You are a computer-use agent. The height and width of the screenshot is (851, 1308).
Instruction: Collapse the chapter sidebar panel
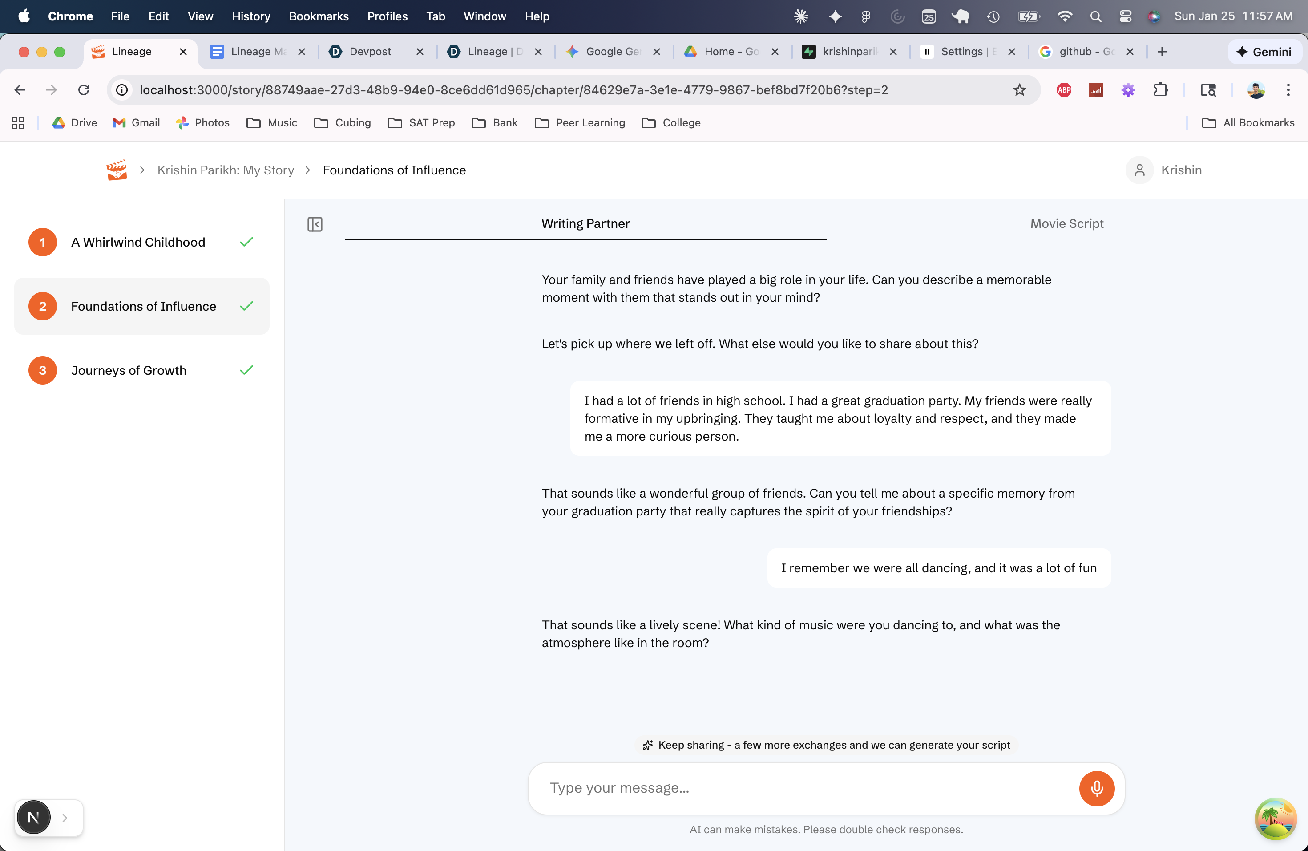click(315, 224)
